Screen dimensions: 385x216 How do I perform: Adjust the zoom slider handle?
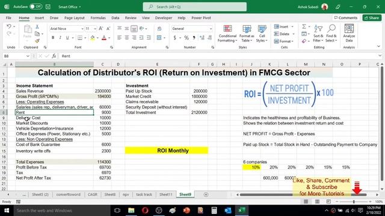tap(354, 202)
